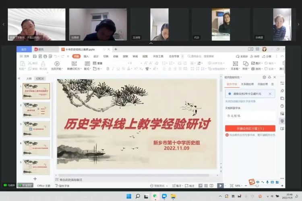302x201 pixels.
Task: Click the Save icon in quick access toolbar
Action: pos(35,56)
